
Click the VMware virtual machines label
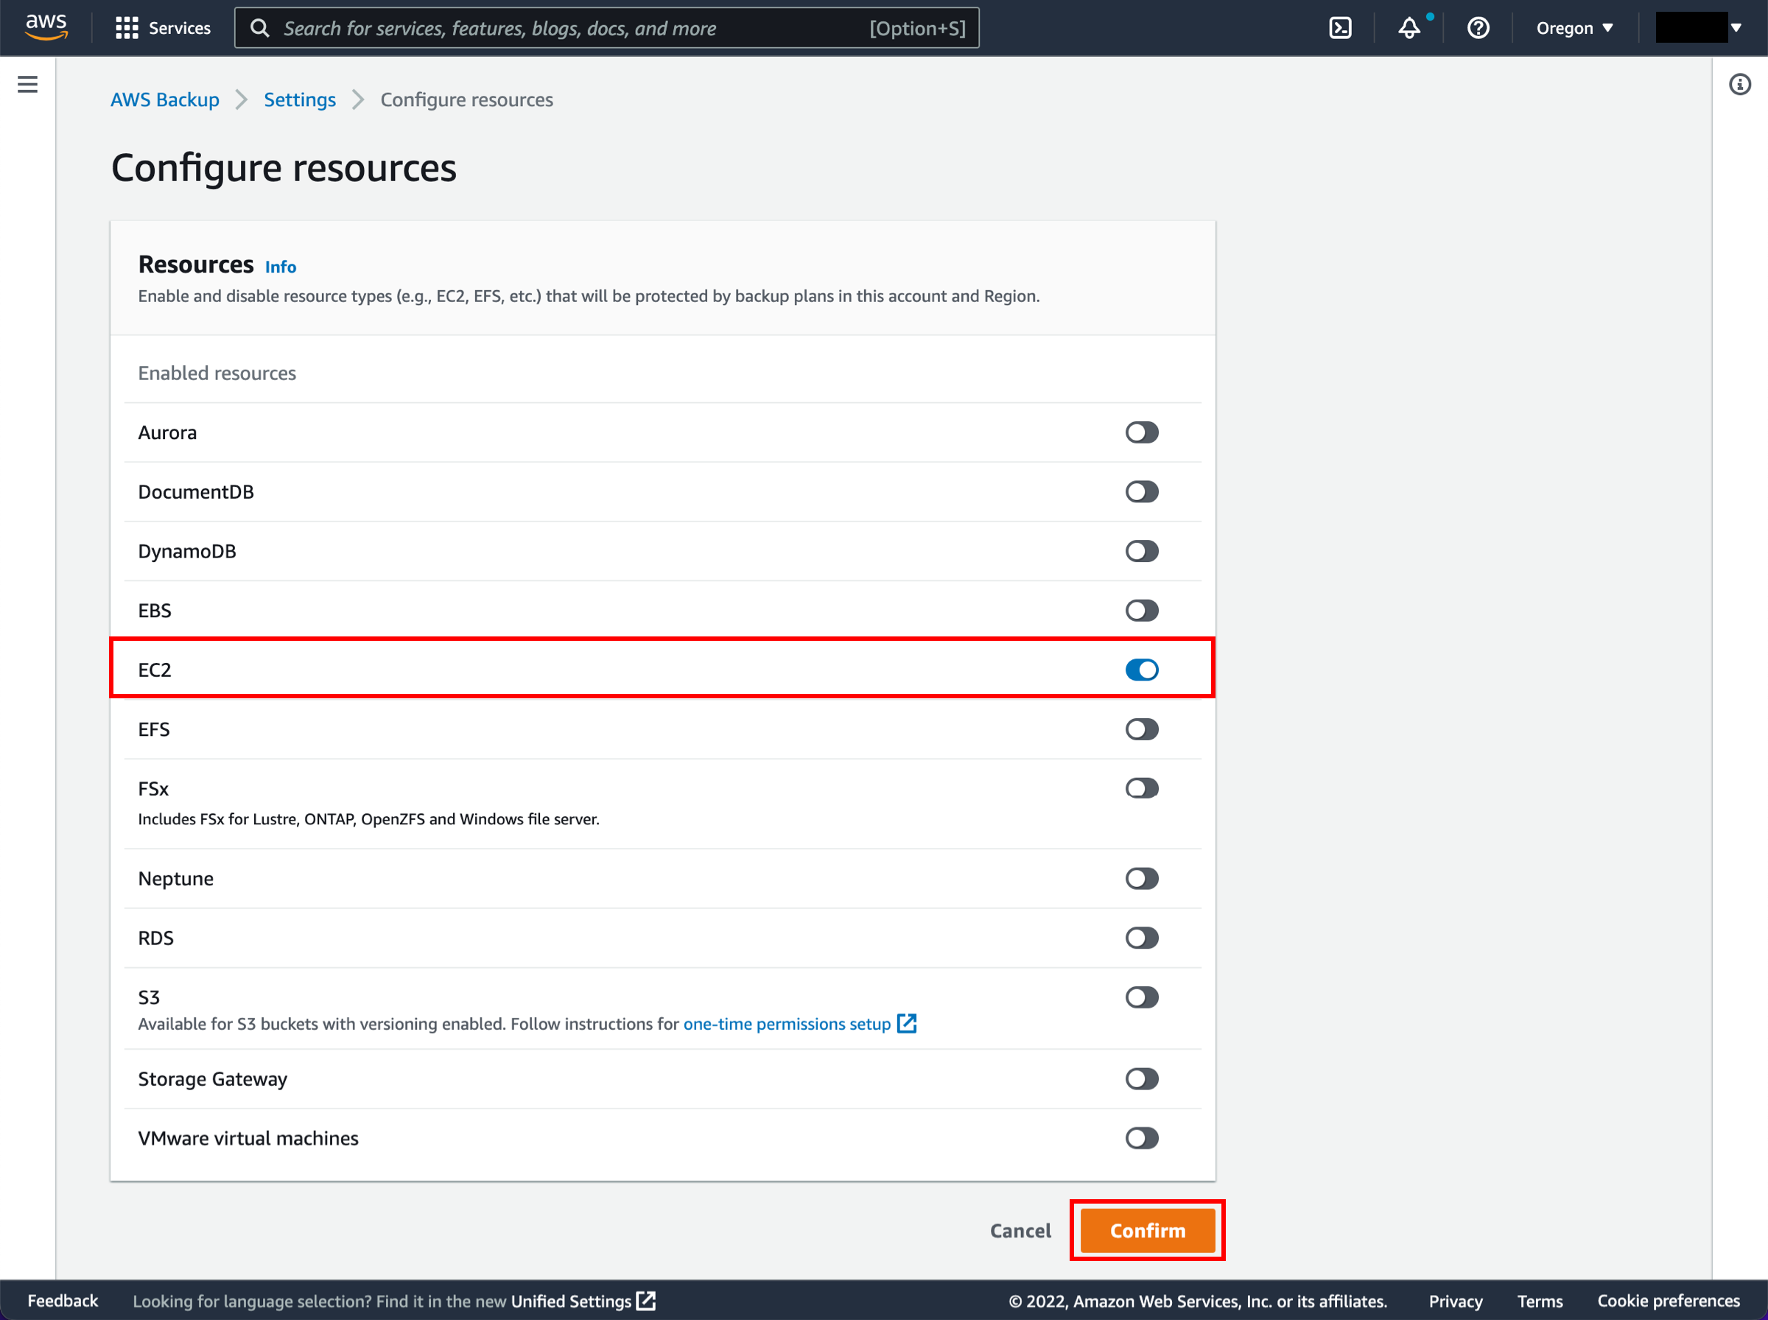coord(248,1138)
